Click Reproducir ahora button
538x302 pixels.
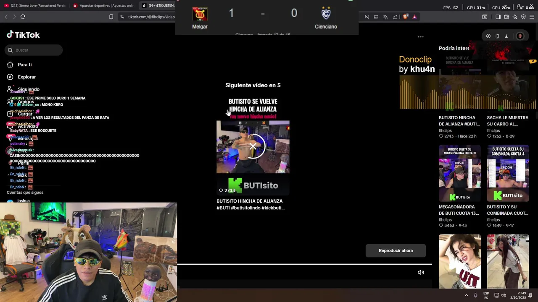(x=396, y=250)
